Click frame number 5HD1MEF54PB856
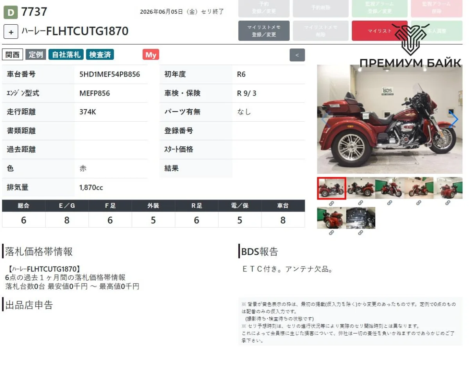This screenshot has height=365, width=469. [110, 74]
